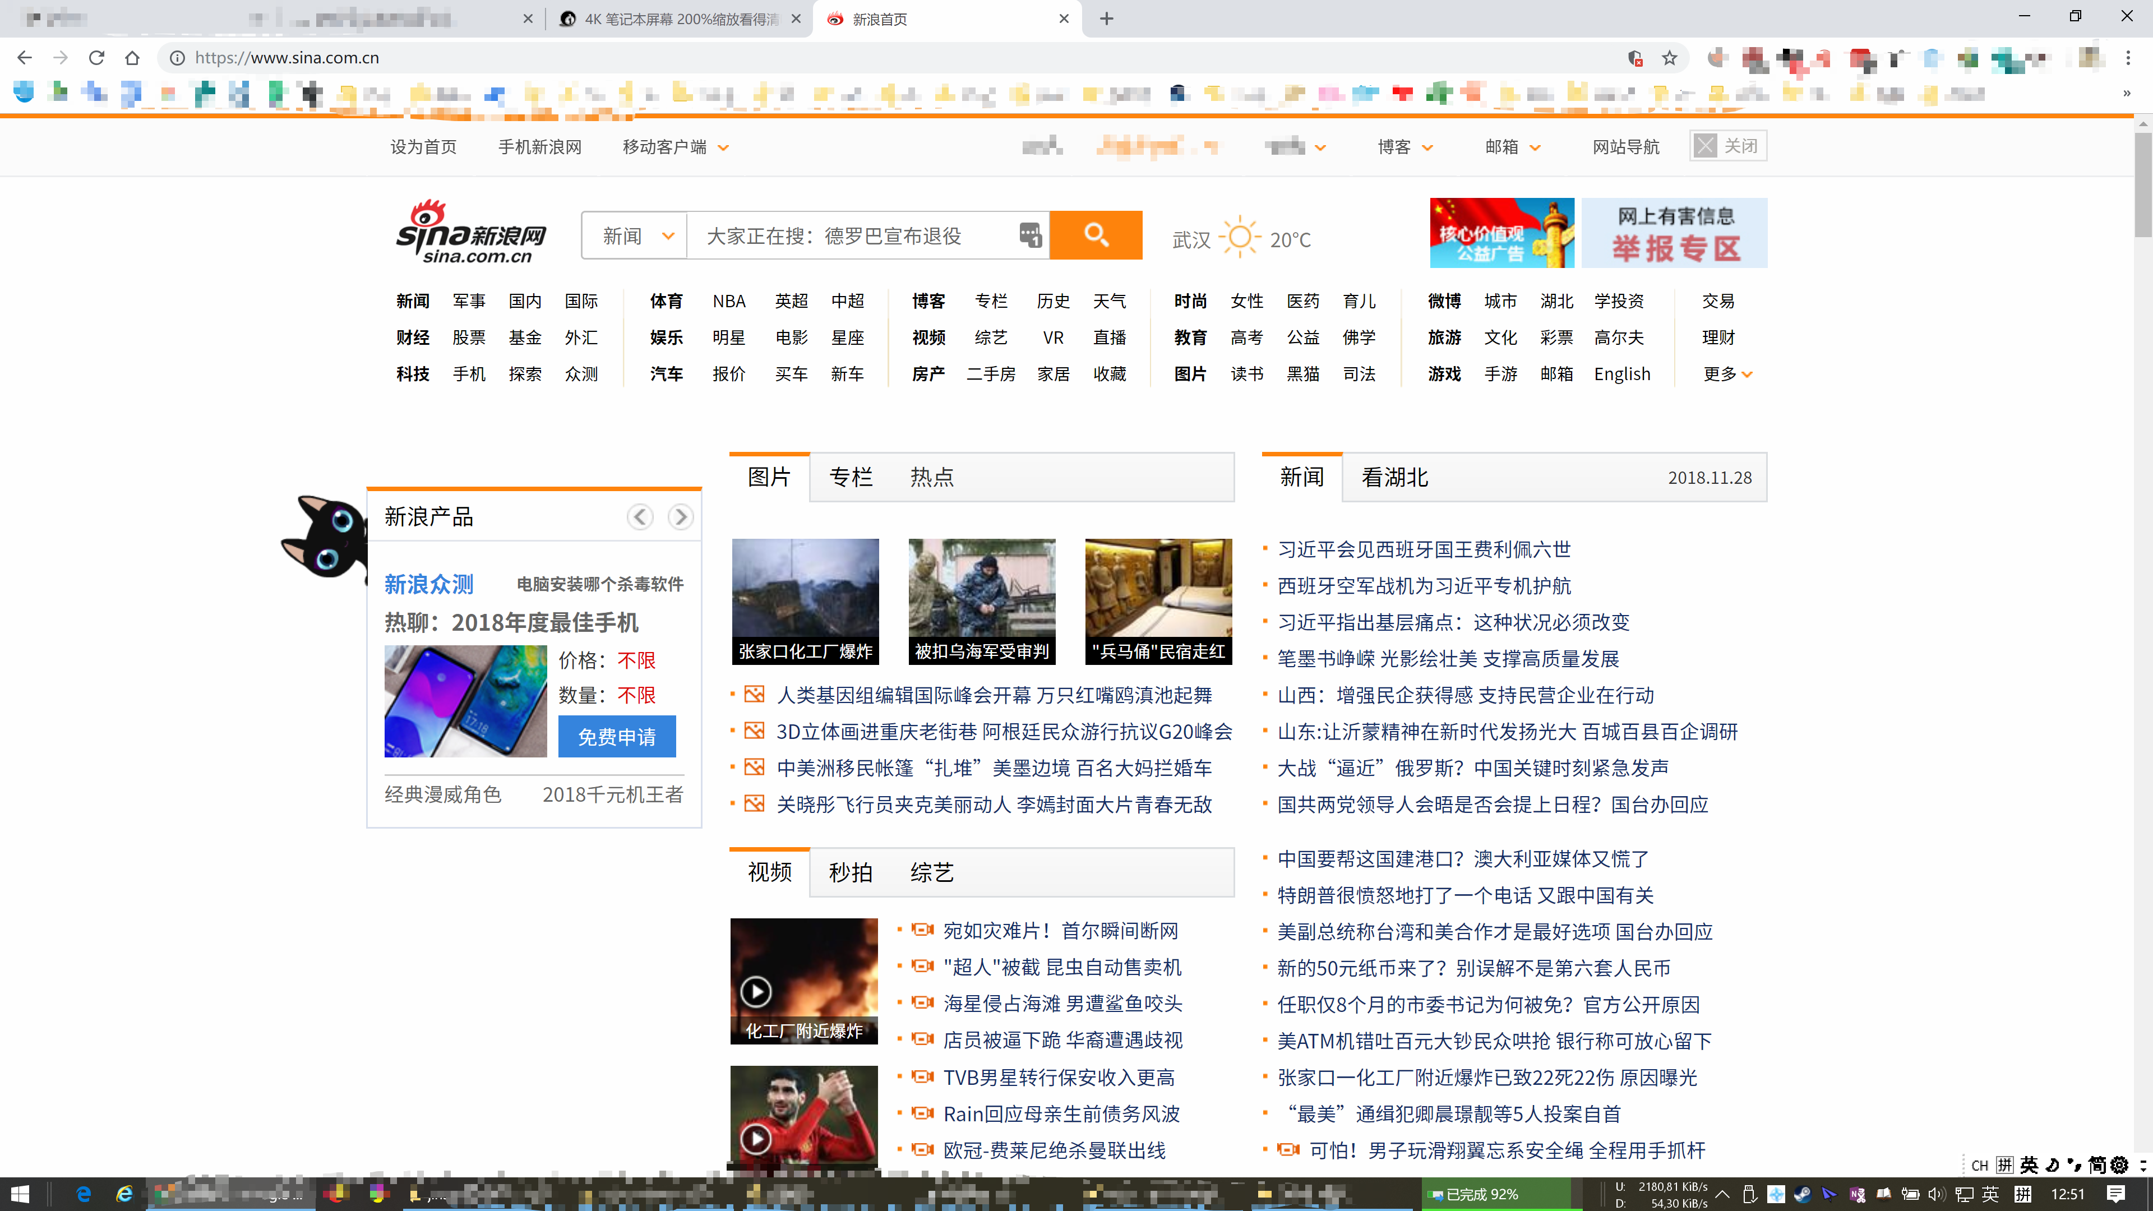Open 被扣乌海军受审判 photo thumbnail
The width and height of the screenshot is (2153, 1211).
(982, 602)
